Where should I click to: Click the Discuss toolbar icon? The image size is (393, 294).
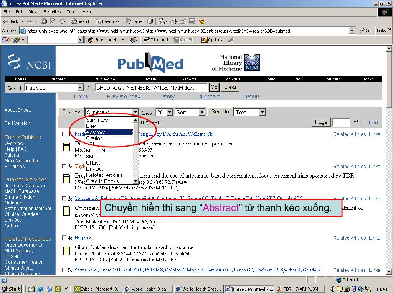pos(192,21)
